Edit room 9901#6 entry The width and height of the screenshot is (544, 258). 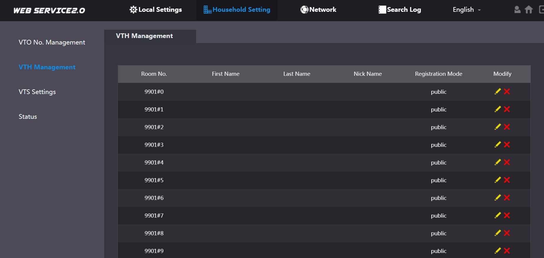click(497, 198)
